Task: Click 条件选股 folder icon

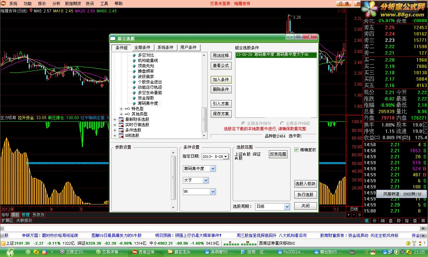Action: [121, 130]
